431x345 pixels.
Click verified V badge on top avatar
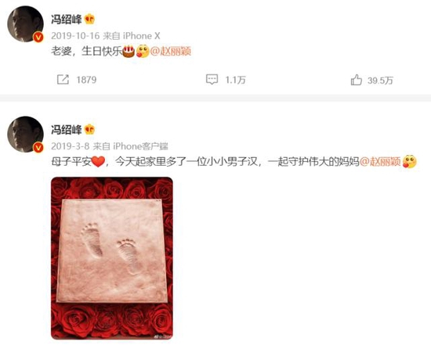(x=38, y=37)
